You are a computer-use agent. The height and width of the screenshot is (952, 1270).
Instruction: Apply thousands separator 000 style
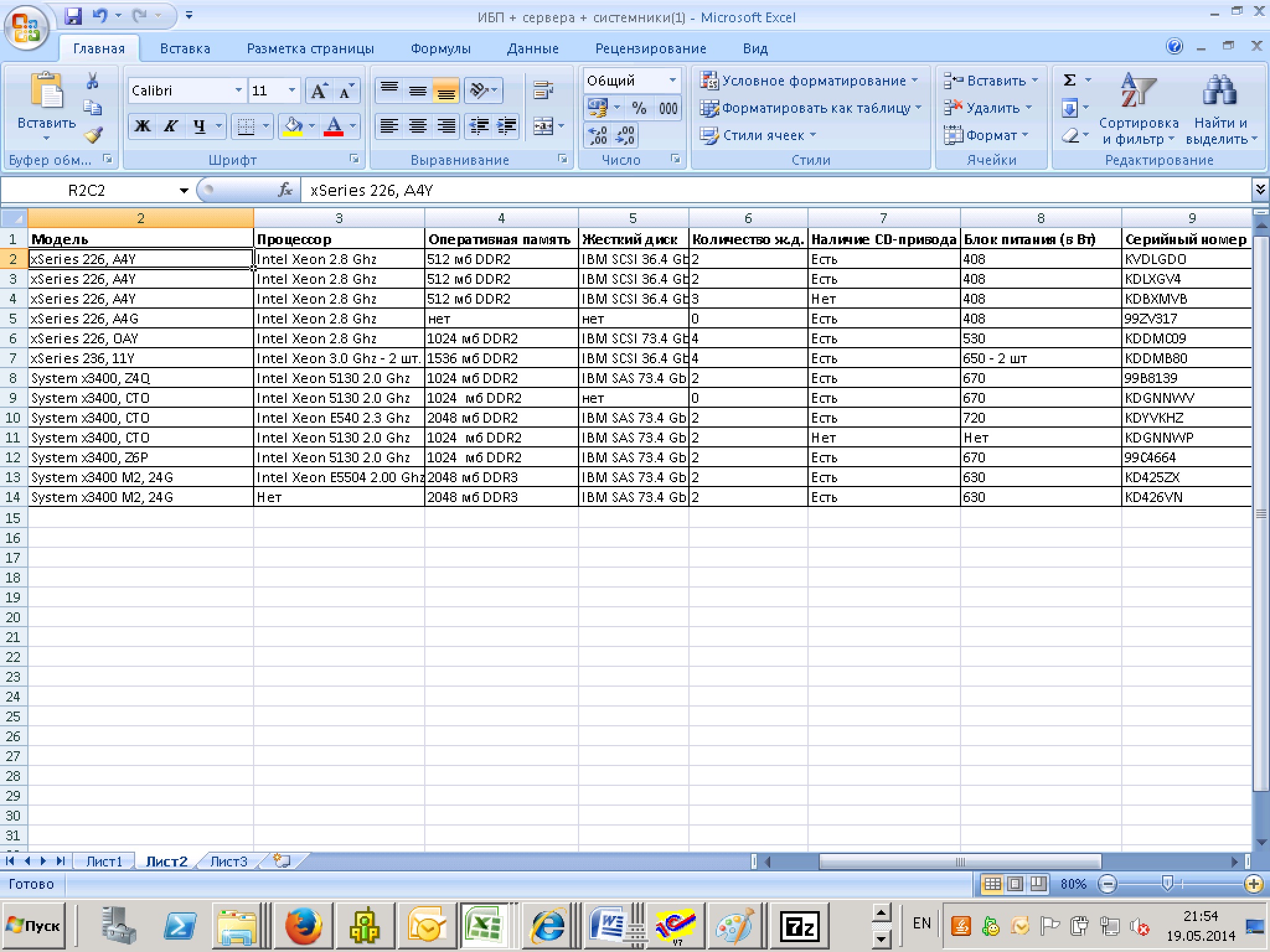coord(668,108)
